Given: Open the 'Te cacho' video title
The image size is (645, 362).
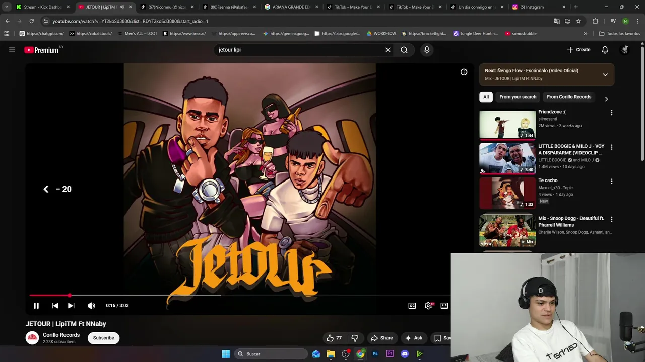Looking at the screenshot, I should [x=548, y=180].
